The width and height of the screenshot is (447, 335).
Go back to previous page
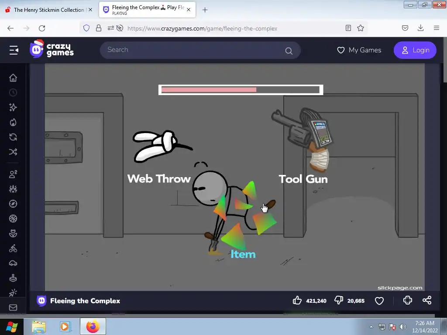[10, 28]
